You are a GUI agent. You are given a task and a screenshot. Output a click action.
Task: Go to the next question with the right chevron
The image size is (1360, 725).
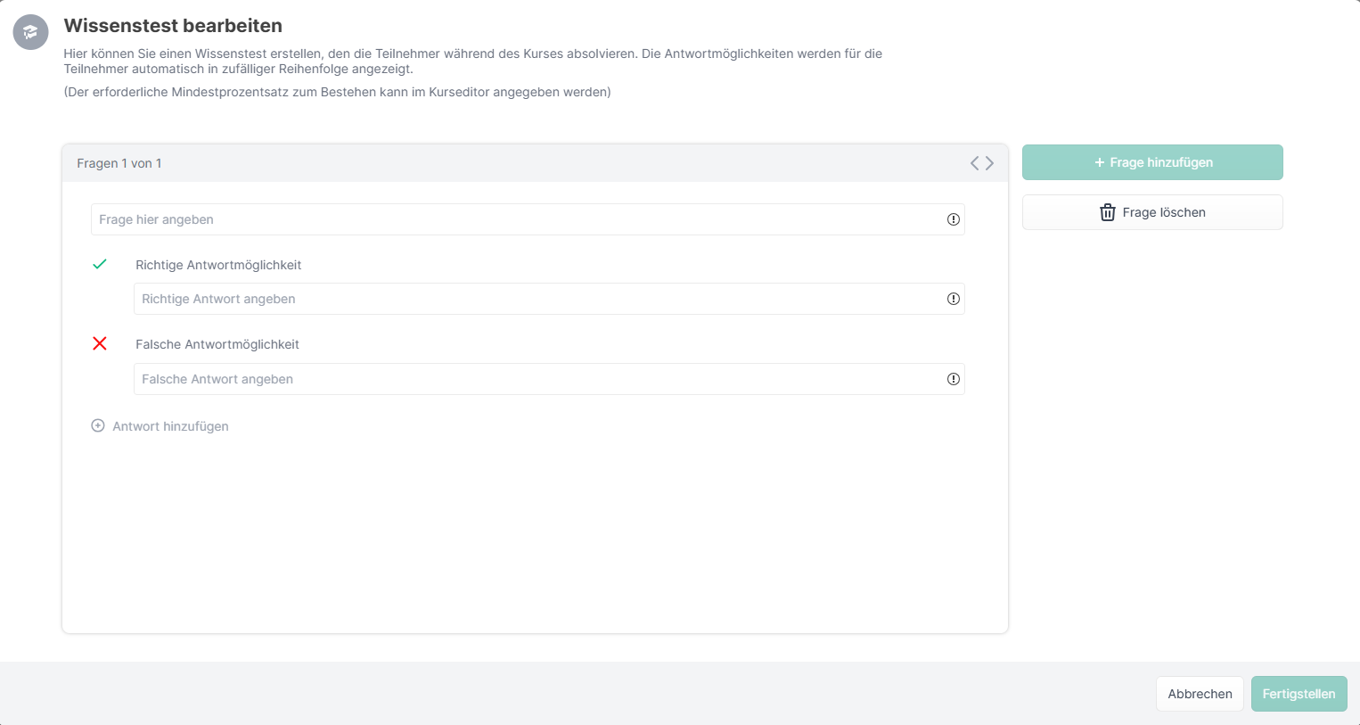(x=990, y=163)
